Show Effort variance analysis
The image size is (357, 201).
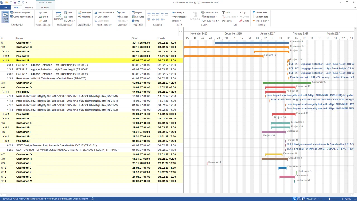[44, 17]
